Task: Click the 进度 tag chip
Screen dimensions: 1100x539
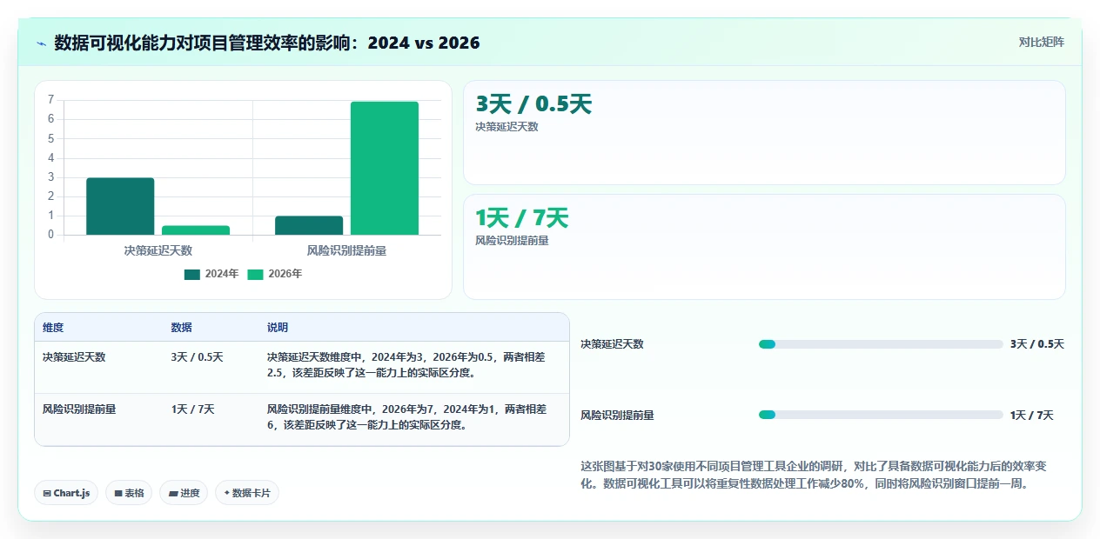Action: [x=184, y=493]
